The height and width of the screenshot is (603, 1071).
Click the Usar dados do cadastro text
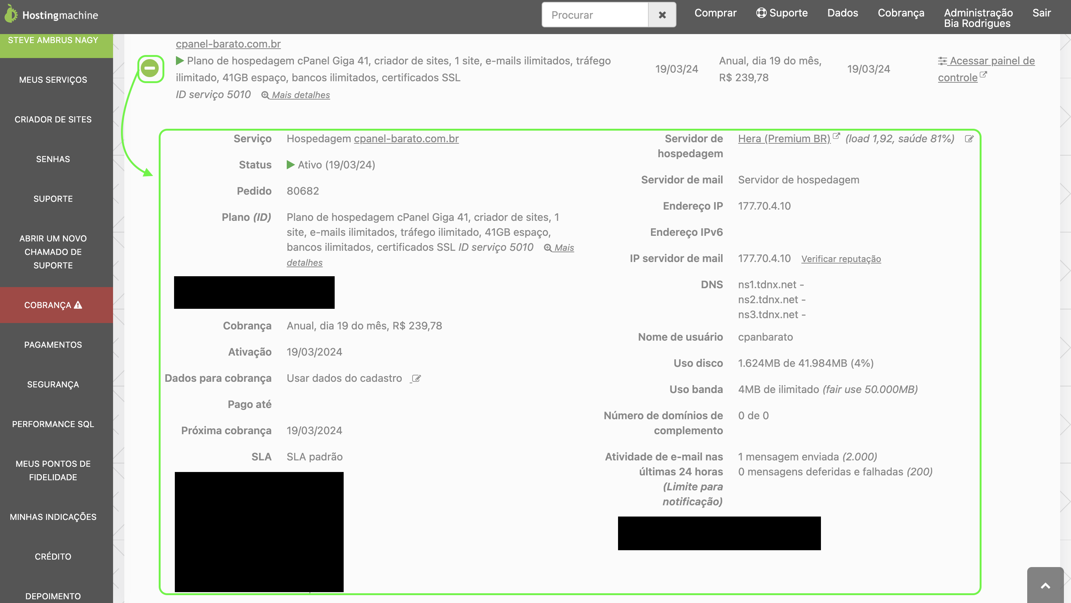coord(344,378)
